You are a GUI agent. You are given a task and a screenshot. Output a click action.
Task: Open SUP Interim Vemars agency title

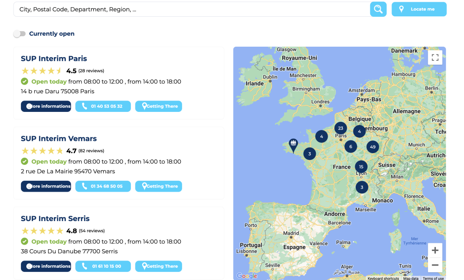pos(59,139)
